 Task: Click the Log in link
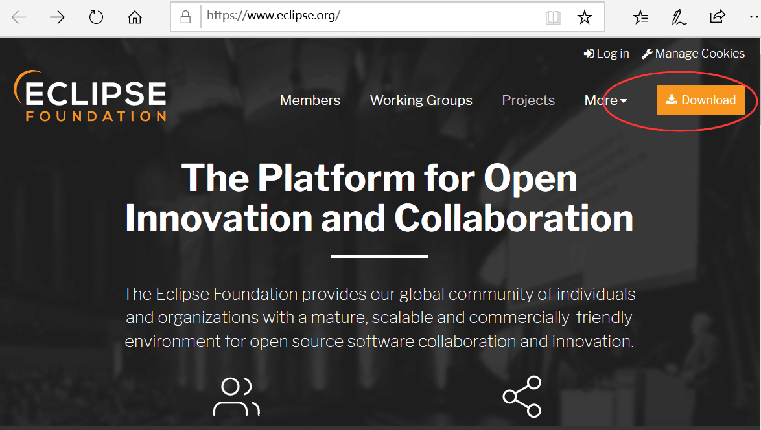606,54
